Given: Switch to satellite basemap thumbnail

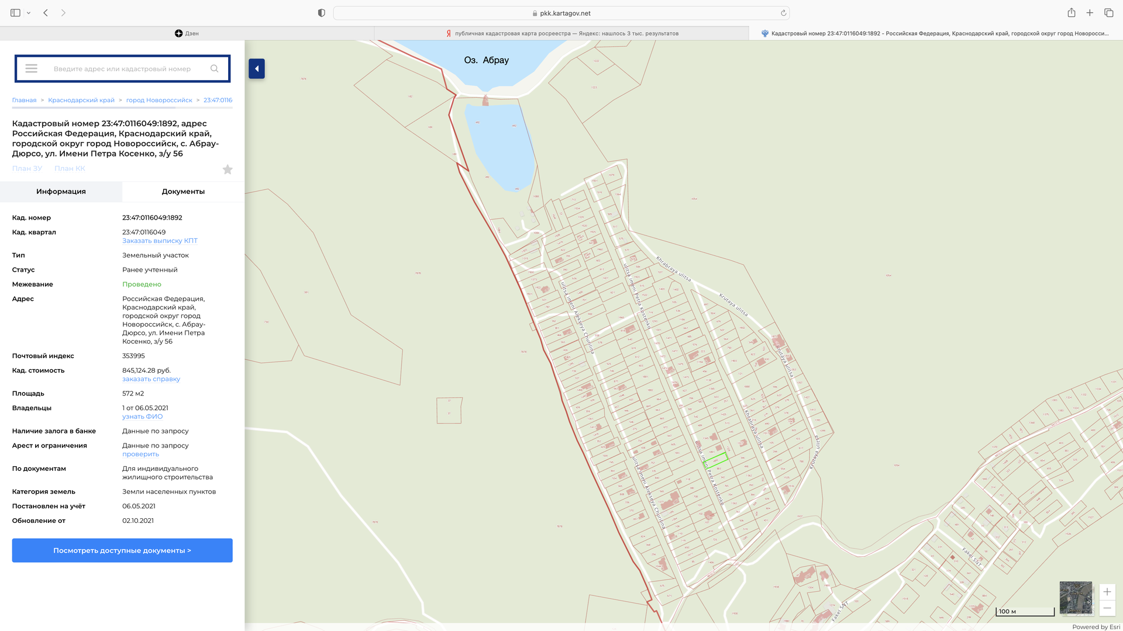Looking at the screenshot, I should 1076,597.
